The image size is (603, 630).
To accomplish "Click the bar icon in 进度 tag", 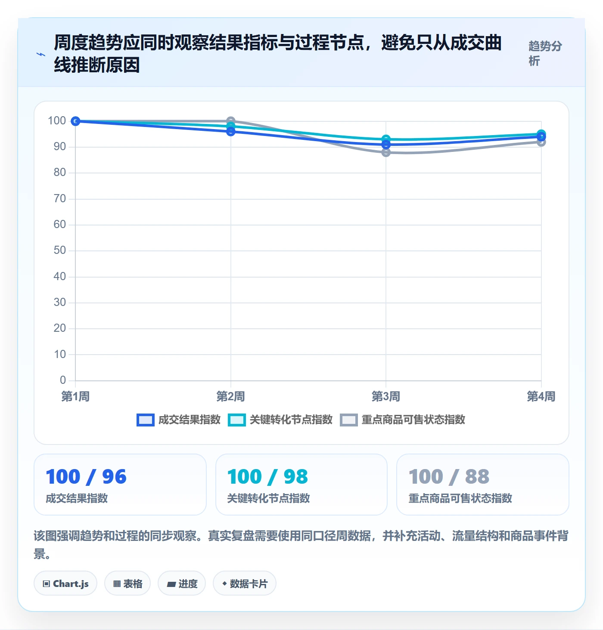I will [x=171, y=584].
